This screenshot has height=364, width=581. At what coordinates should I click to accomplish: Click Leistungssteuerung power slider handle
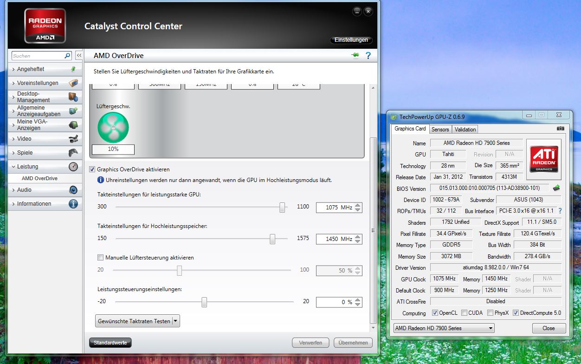(x=204, y=302)
